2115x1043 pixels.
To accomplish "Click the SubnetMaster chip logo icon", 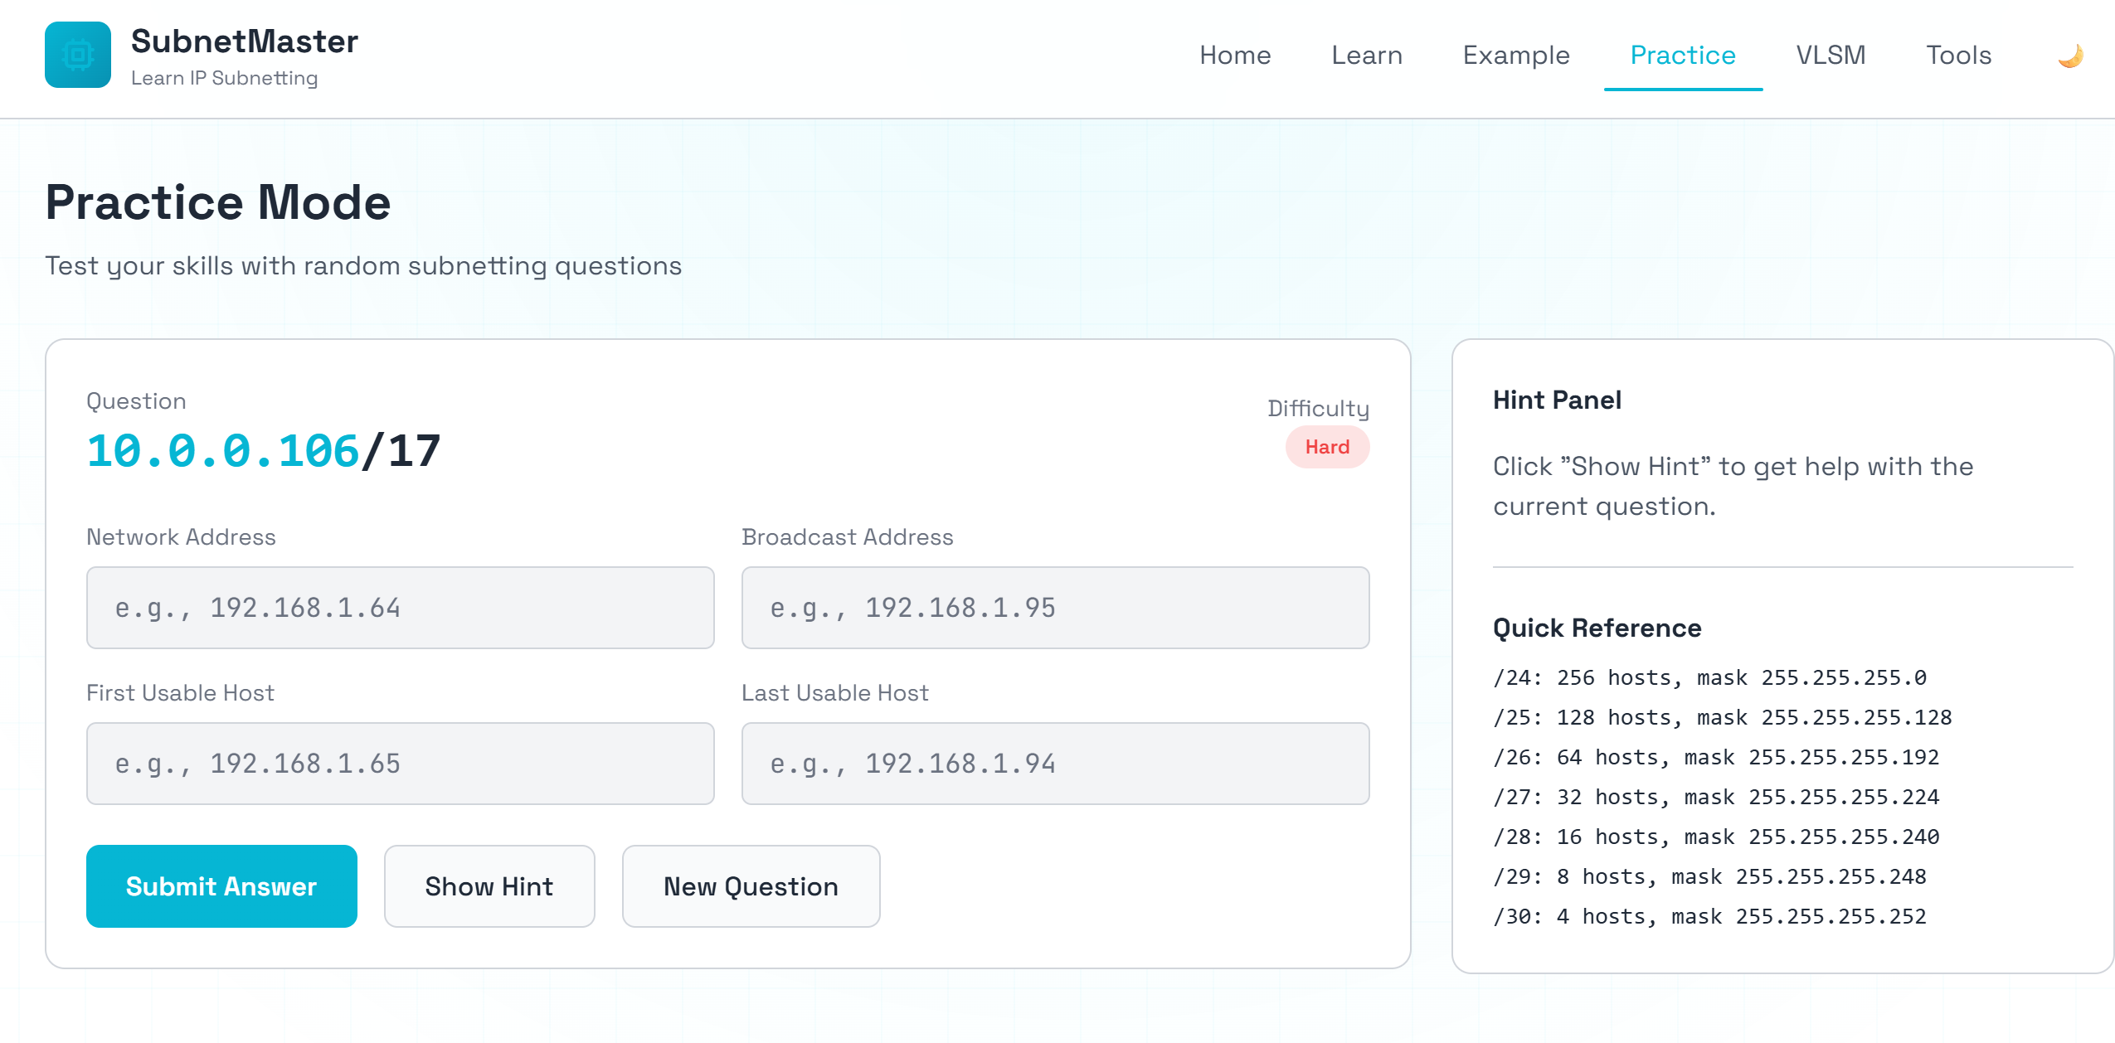I will 78,55.
